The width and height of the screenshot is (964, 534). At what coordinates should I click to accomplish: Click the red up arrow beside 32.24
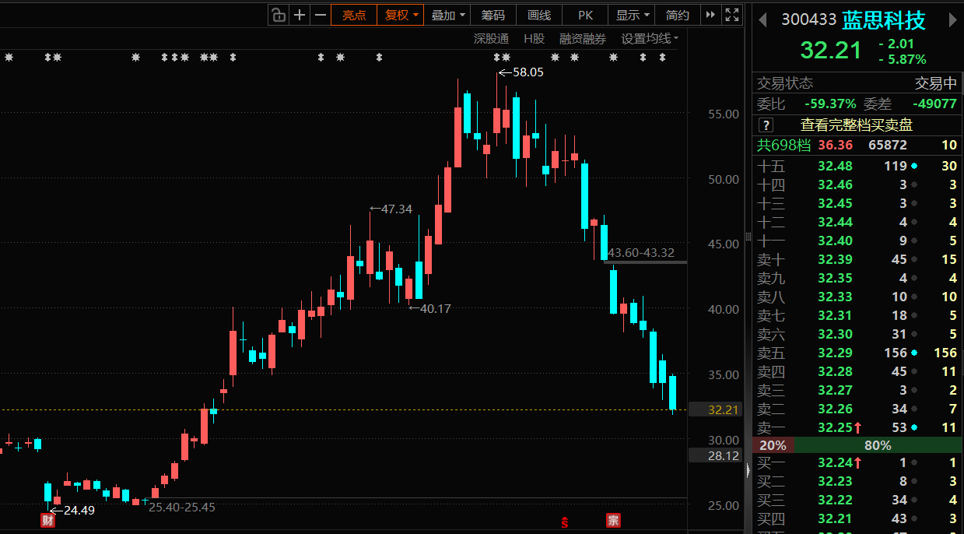coord(857,463)
